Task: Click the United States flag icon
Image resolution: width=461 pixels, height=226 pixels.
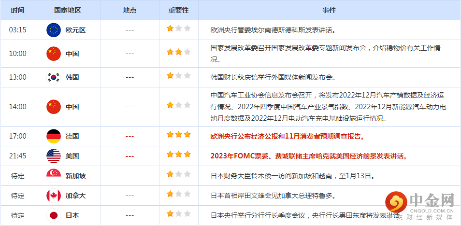Action: (53, 156)
